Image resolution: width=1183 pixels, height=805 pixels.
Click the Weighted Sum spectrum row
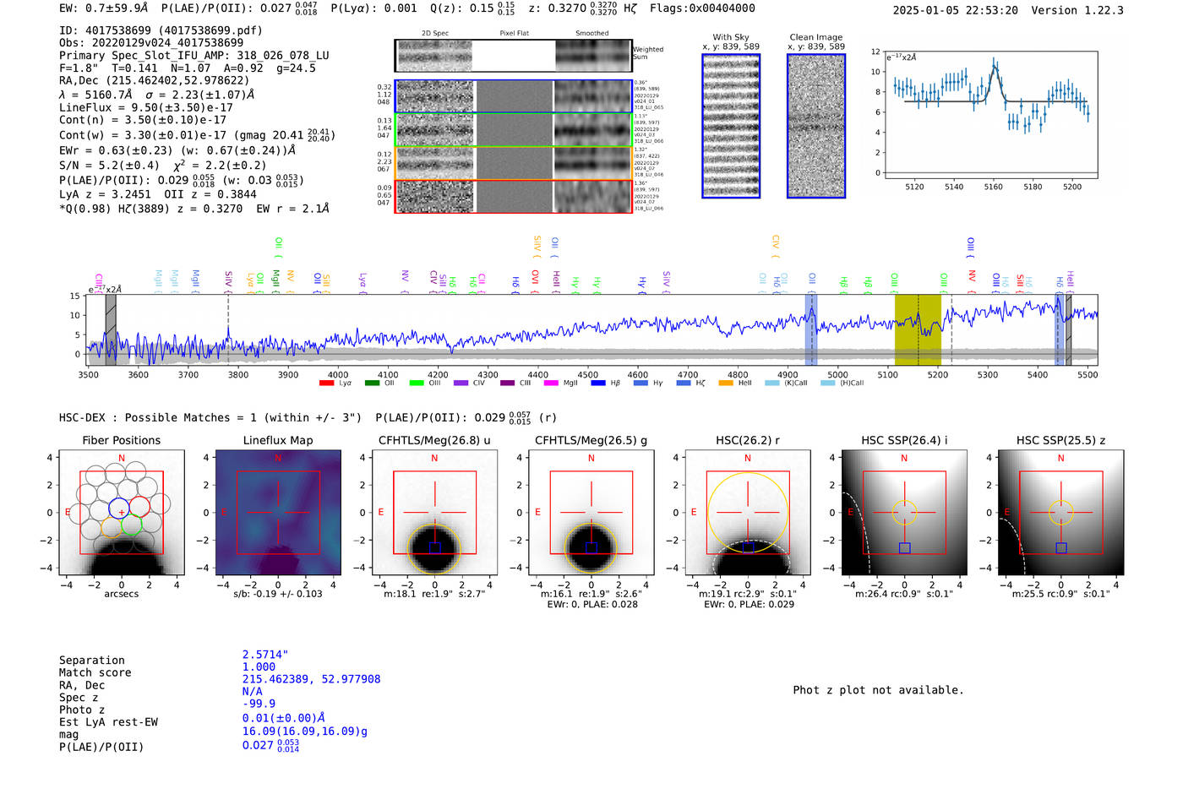(514, 56)
